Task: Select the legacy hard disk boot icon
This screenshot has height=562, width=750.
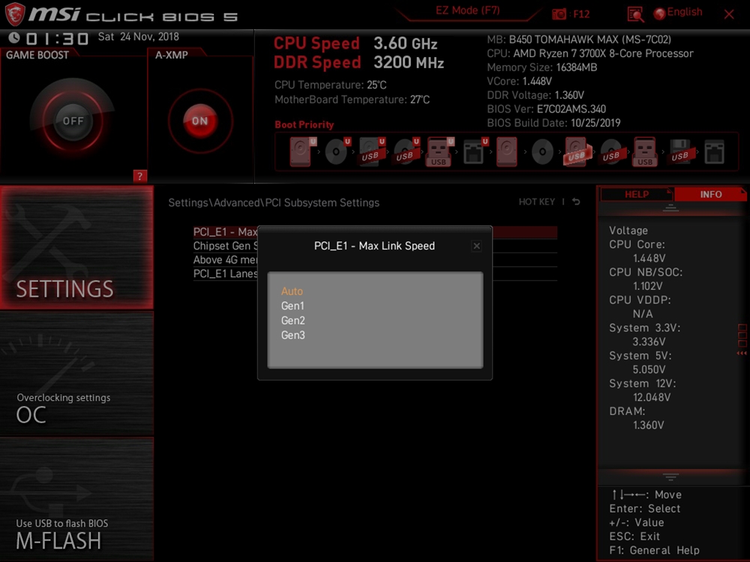Action: [x=506, y=151]
